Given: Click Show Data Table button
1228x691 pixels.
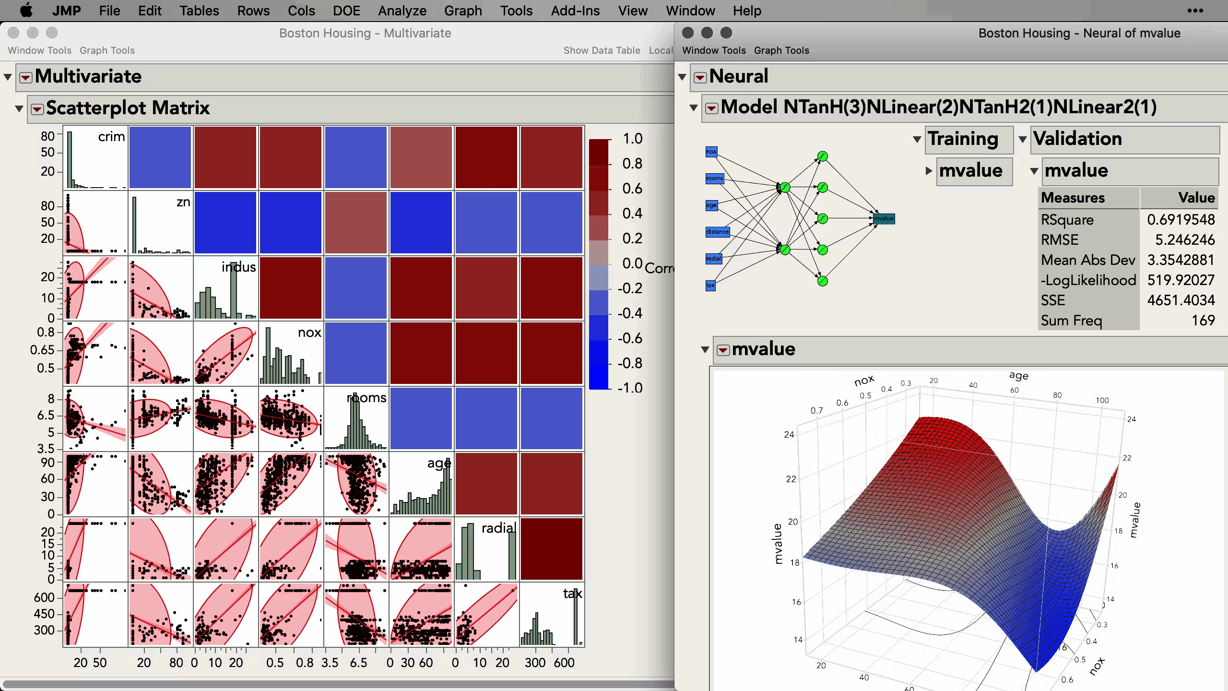Looking at the screenshot, I should (602, 50).
